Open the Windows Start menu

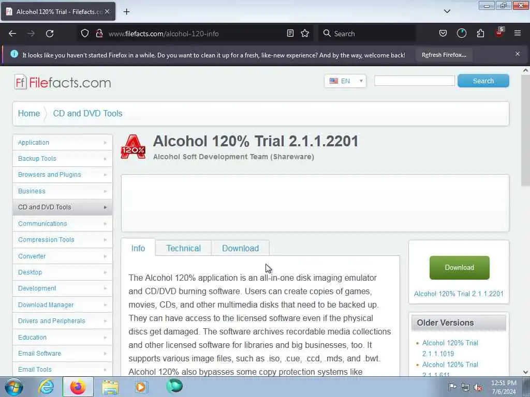(x=14, y=387)
